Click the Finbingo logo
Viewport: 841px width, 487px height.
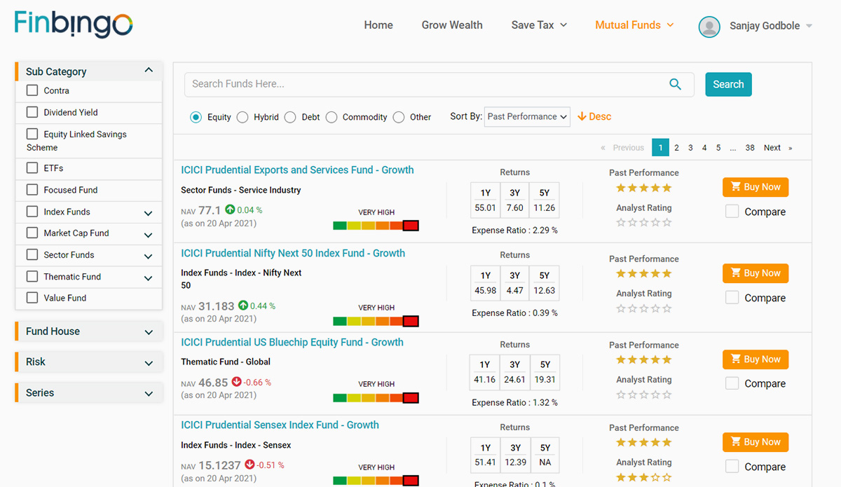point(74,24)
